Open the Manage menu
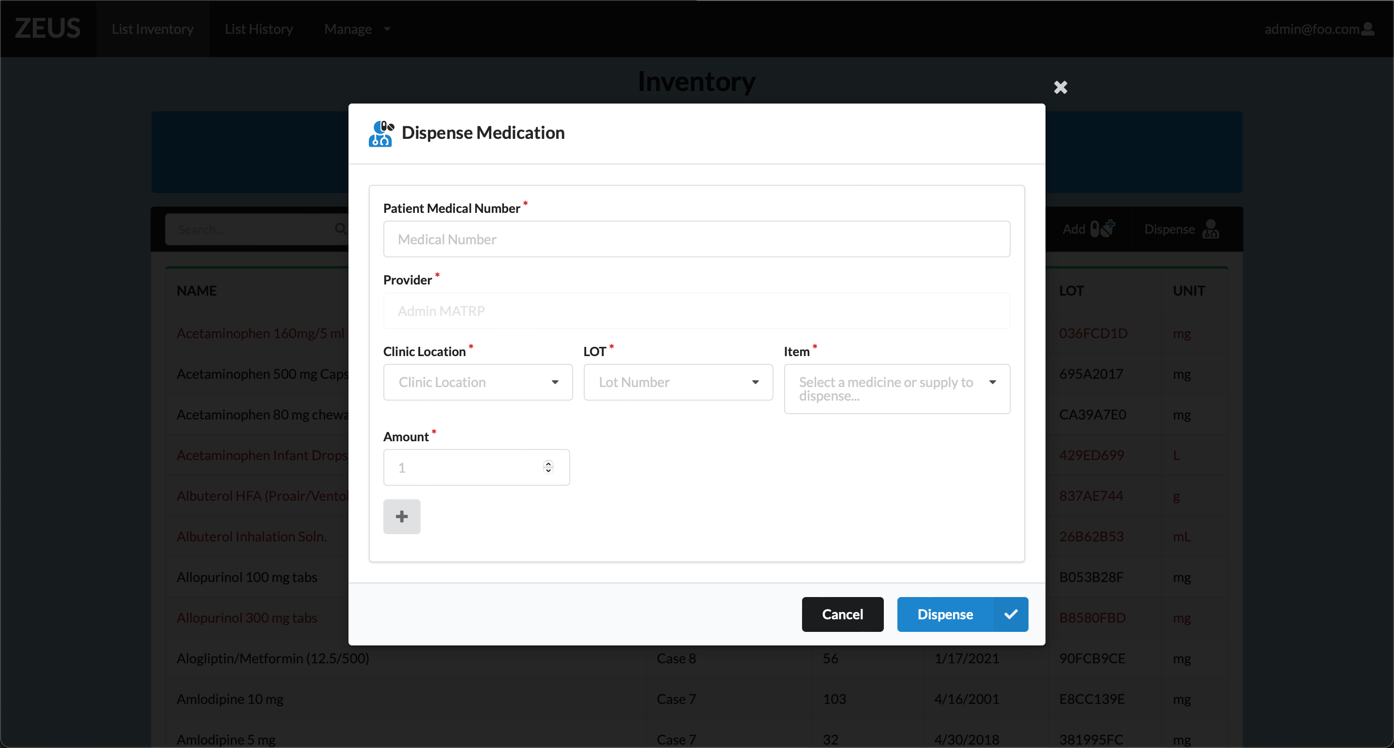 [x=357, y=29]
